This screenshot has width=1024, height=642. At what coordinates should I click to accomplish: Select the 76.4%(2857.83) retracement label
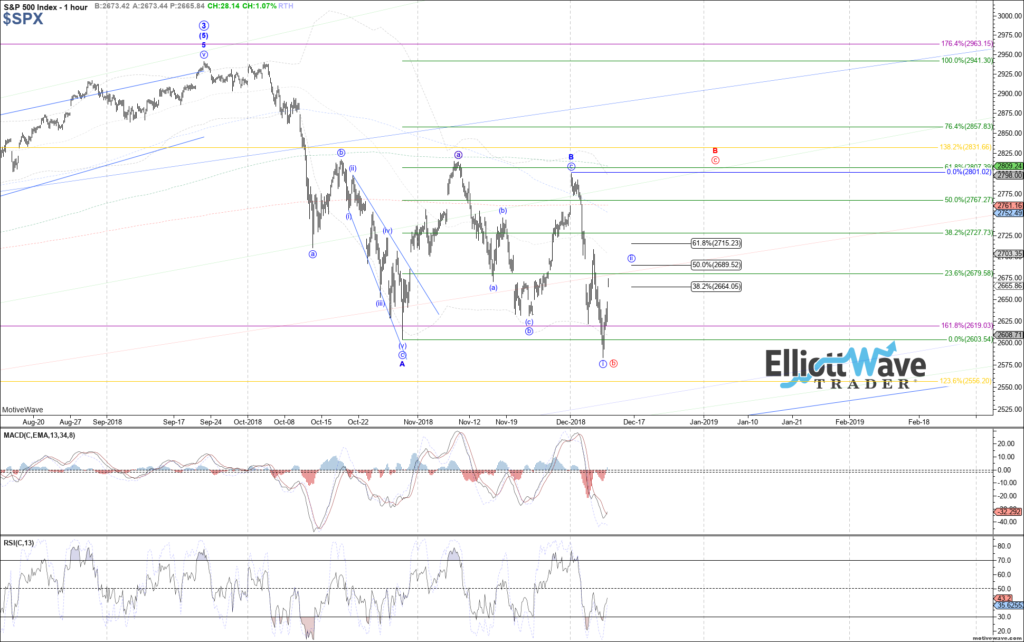tap(968, 127)
